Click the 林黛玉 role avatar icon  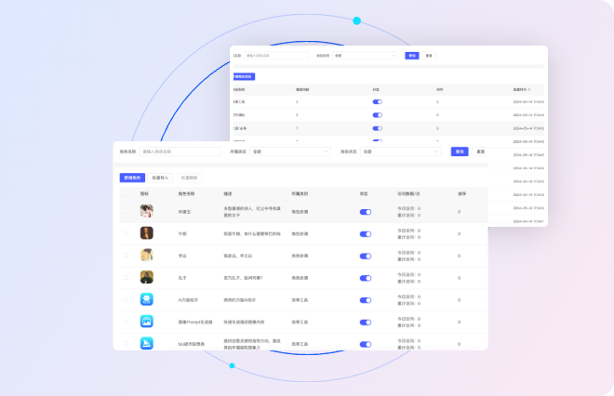(x=146, y=211)
